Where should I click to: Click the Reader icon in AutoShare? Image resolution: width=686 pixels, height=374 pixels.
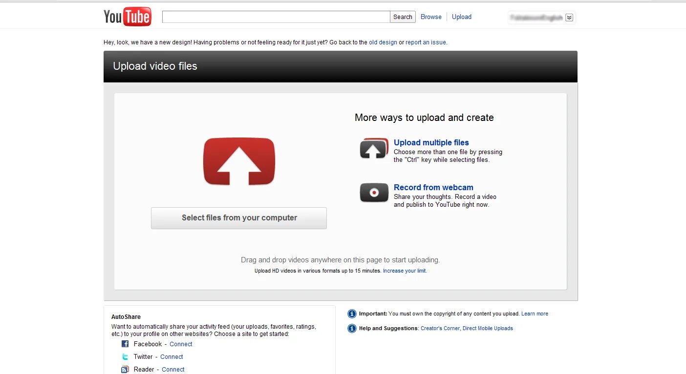(125, 369)
